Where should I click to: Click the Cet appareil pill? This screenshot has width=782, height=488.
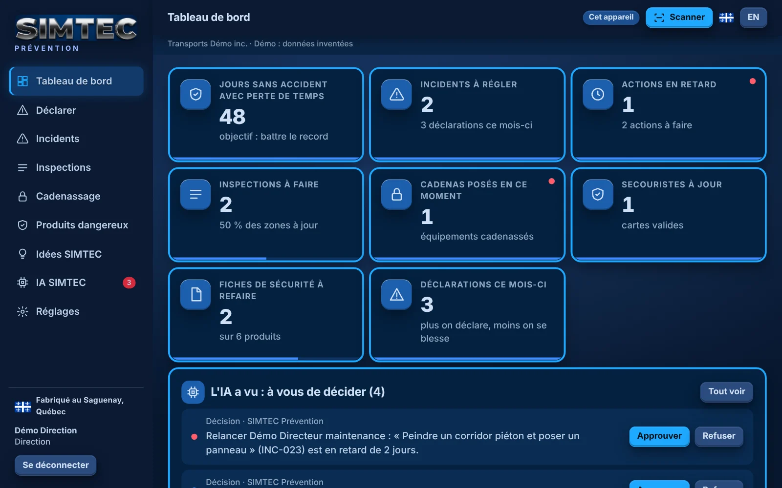611,17
